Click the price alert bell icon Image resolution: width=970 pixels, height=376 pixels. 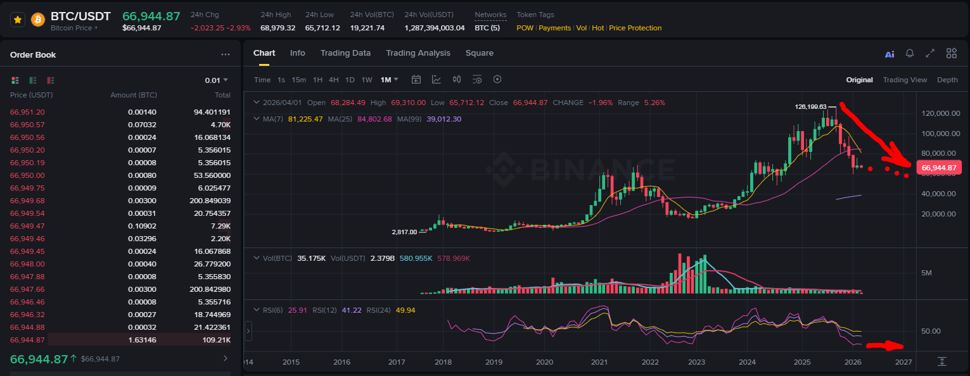tap(910, 54)
